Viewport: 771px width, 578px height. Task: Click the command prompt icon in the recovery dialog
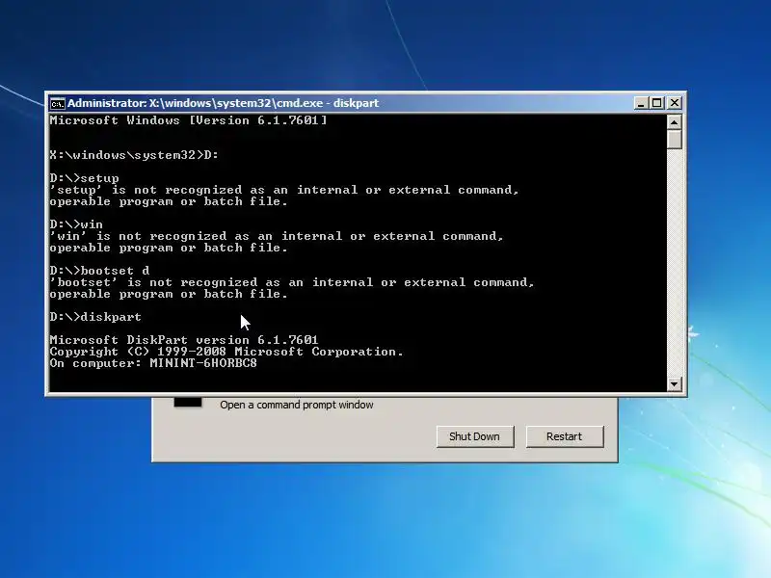point(188,402)
